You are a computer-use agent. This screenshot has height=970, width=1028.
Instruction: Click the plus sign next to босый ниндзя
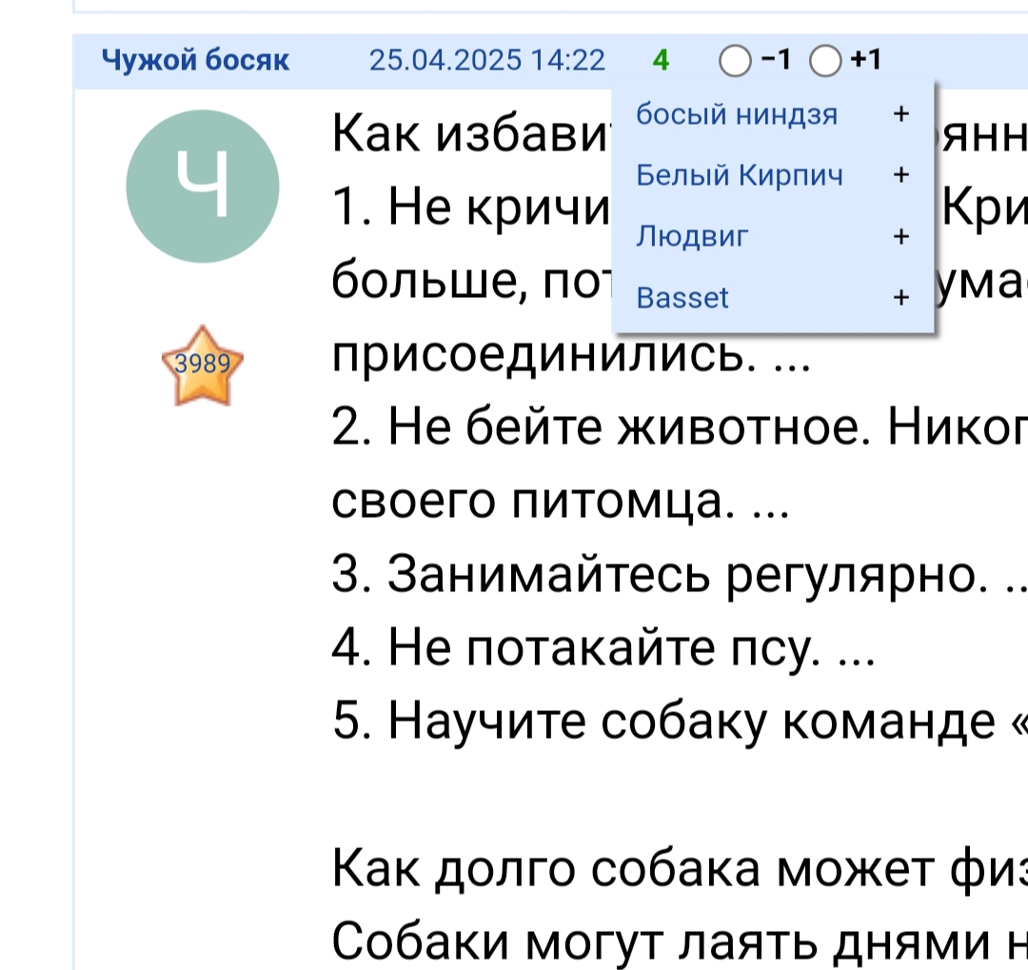[x=901, y=114]
